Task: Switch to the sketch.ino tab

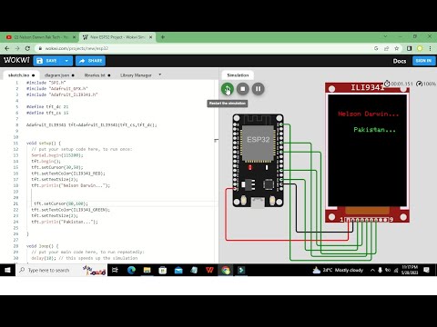Action: pyautogui.click(x=21, y=75)
